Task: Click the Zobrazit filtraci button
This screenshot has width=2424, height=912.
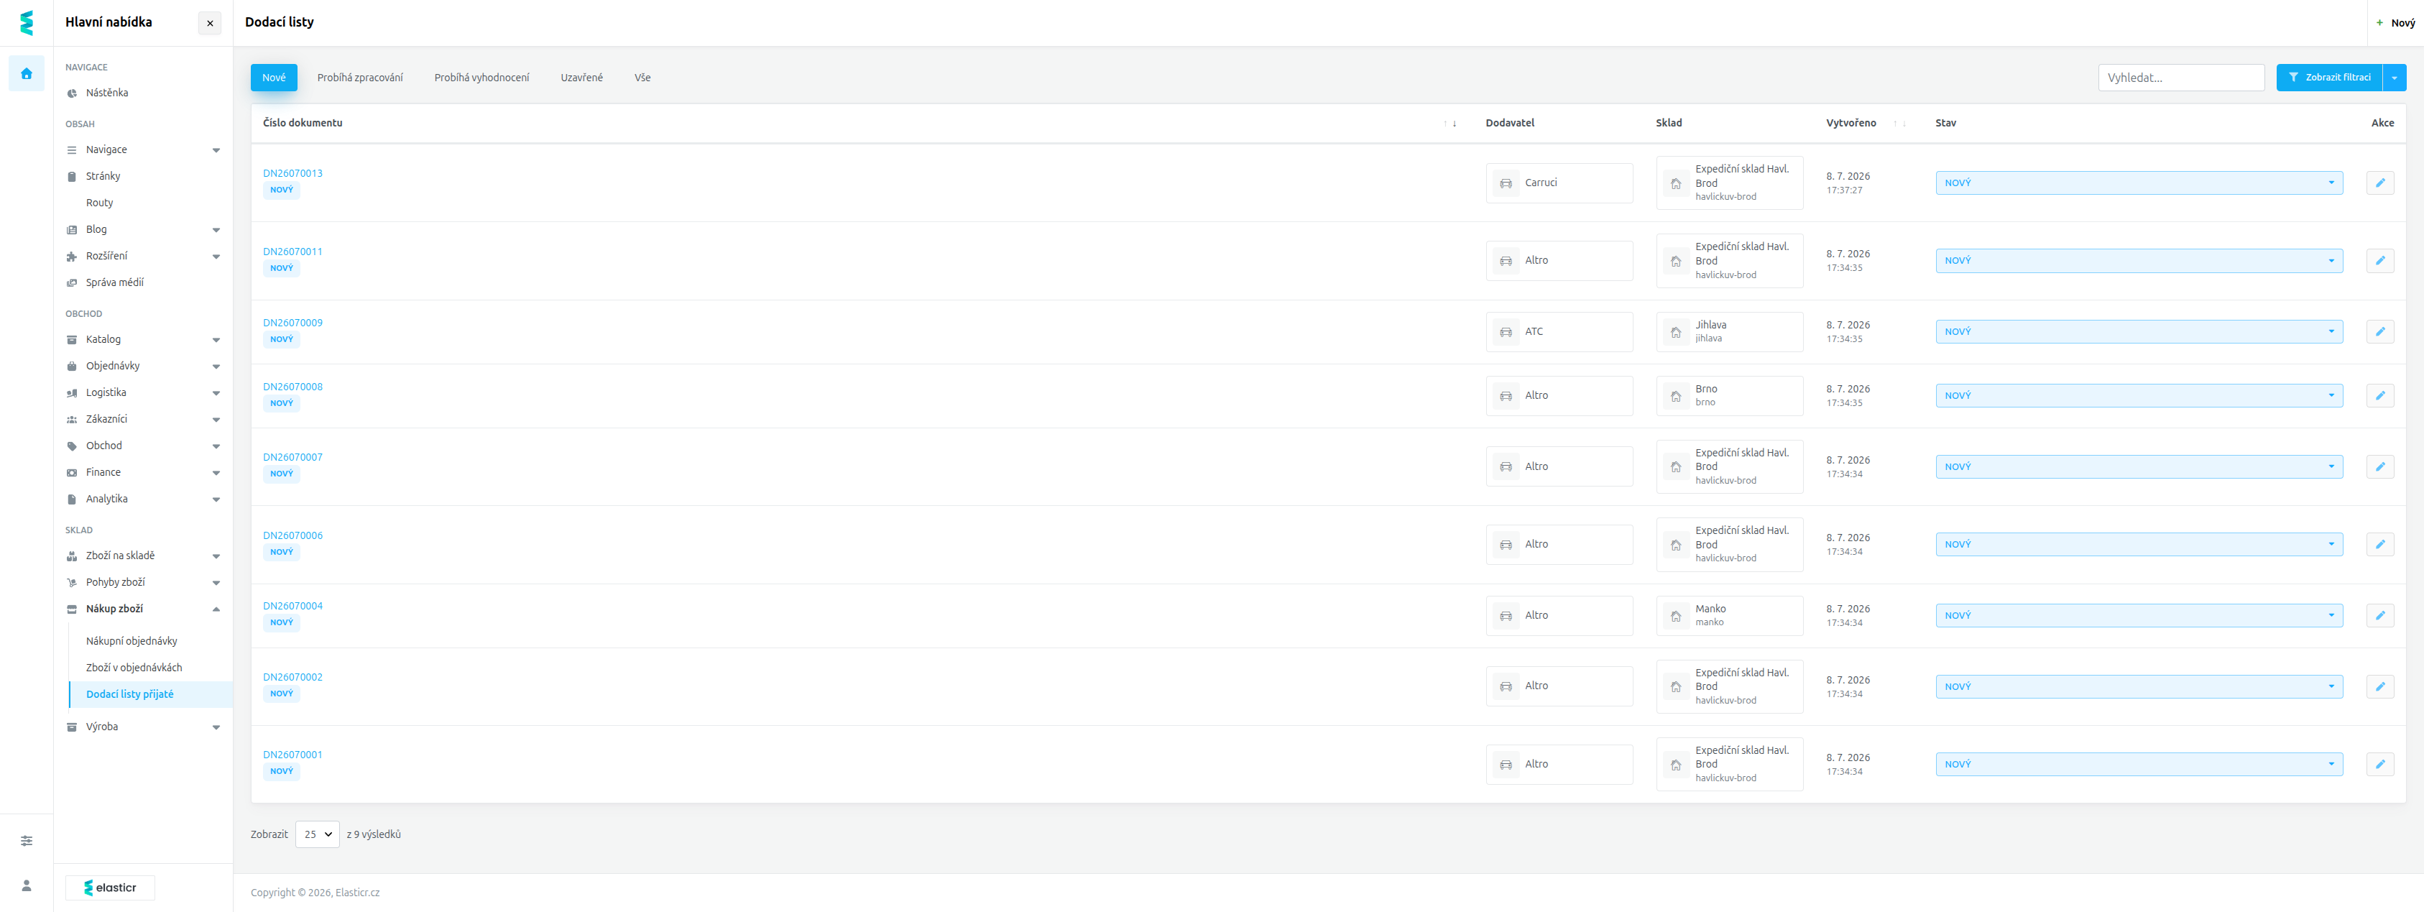Action: coord(2329,77)
